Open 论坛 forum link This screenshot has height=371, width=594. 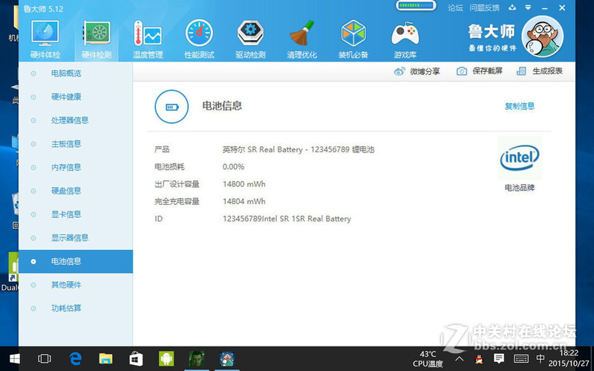tap(455, 8)
